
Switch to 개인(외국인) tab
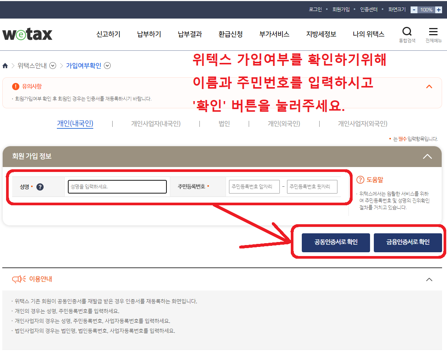[284, 123]
